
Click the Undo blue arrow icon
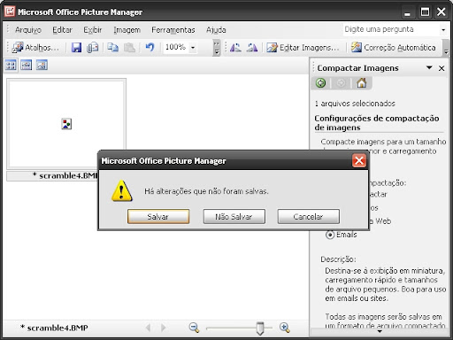(x=150, y=47)
